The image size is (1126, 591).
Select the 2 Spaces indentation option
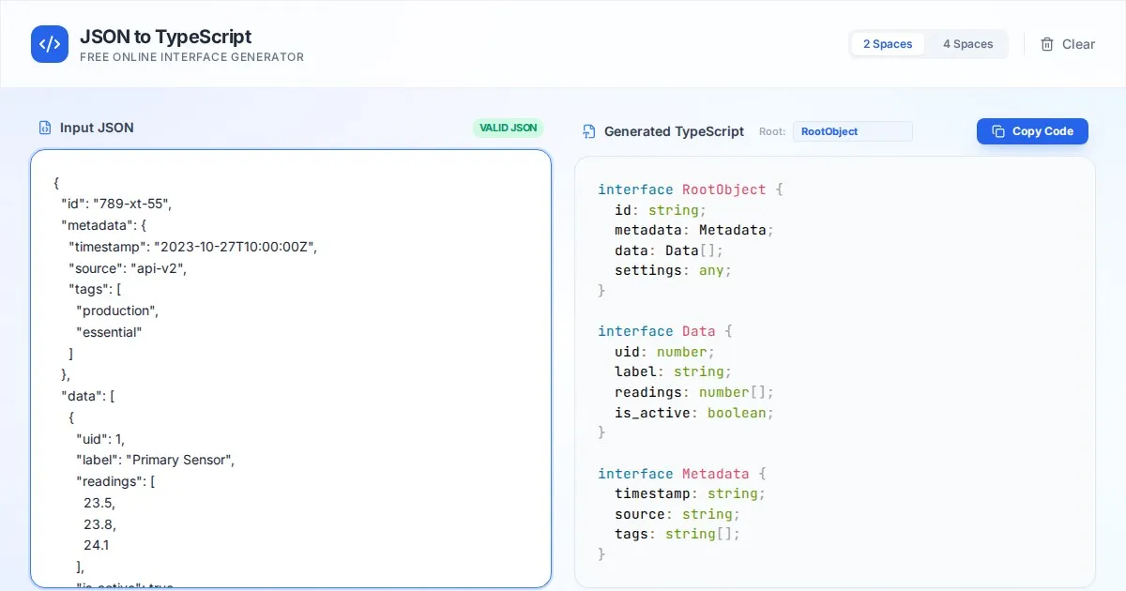(888, 44)
